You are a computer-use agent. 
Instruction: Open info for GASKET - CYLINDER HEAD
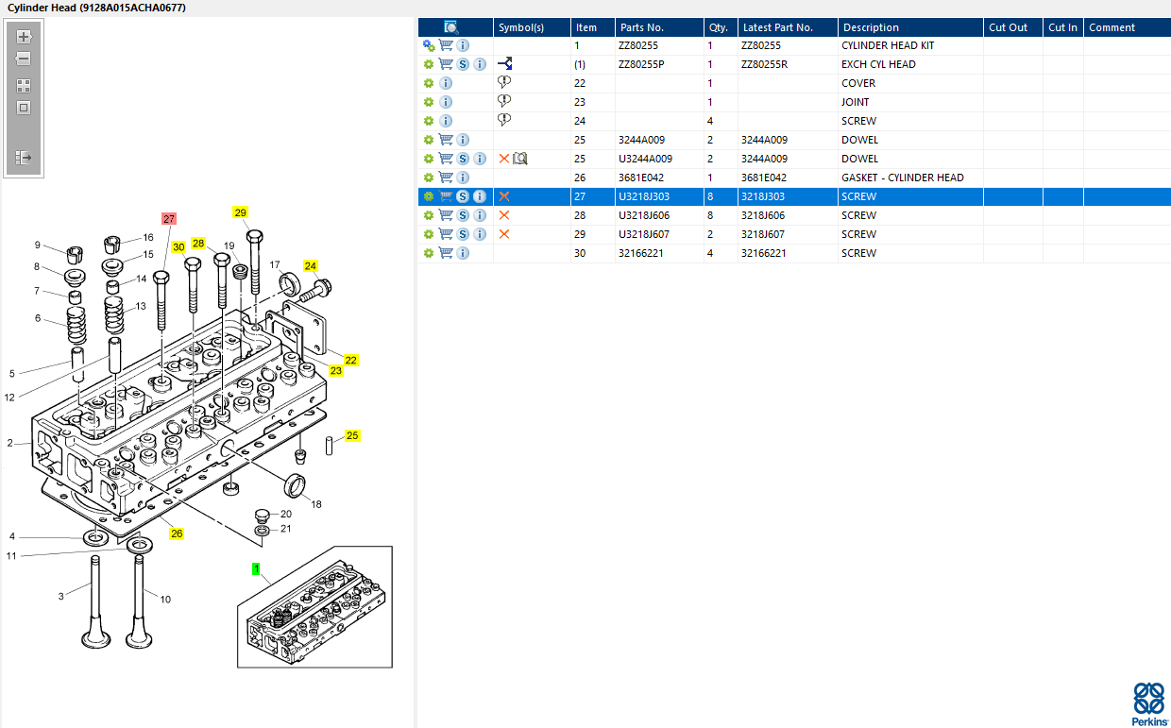(x=463, y=178)
